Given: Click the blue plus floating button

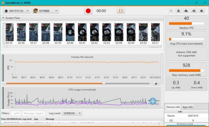Looking at the screenshot, I should [x=153, y=101].
